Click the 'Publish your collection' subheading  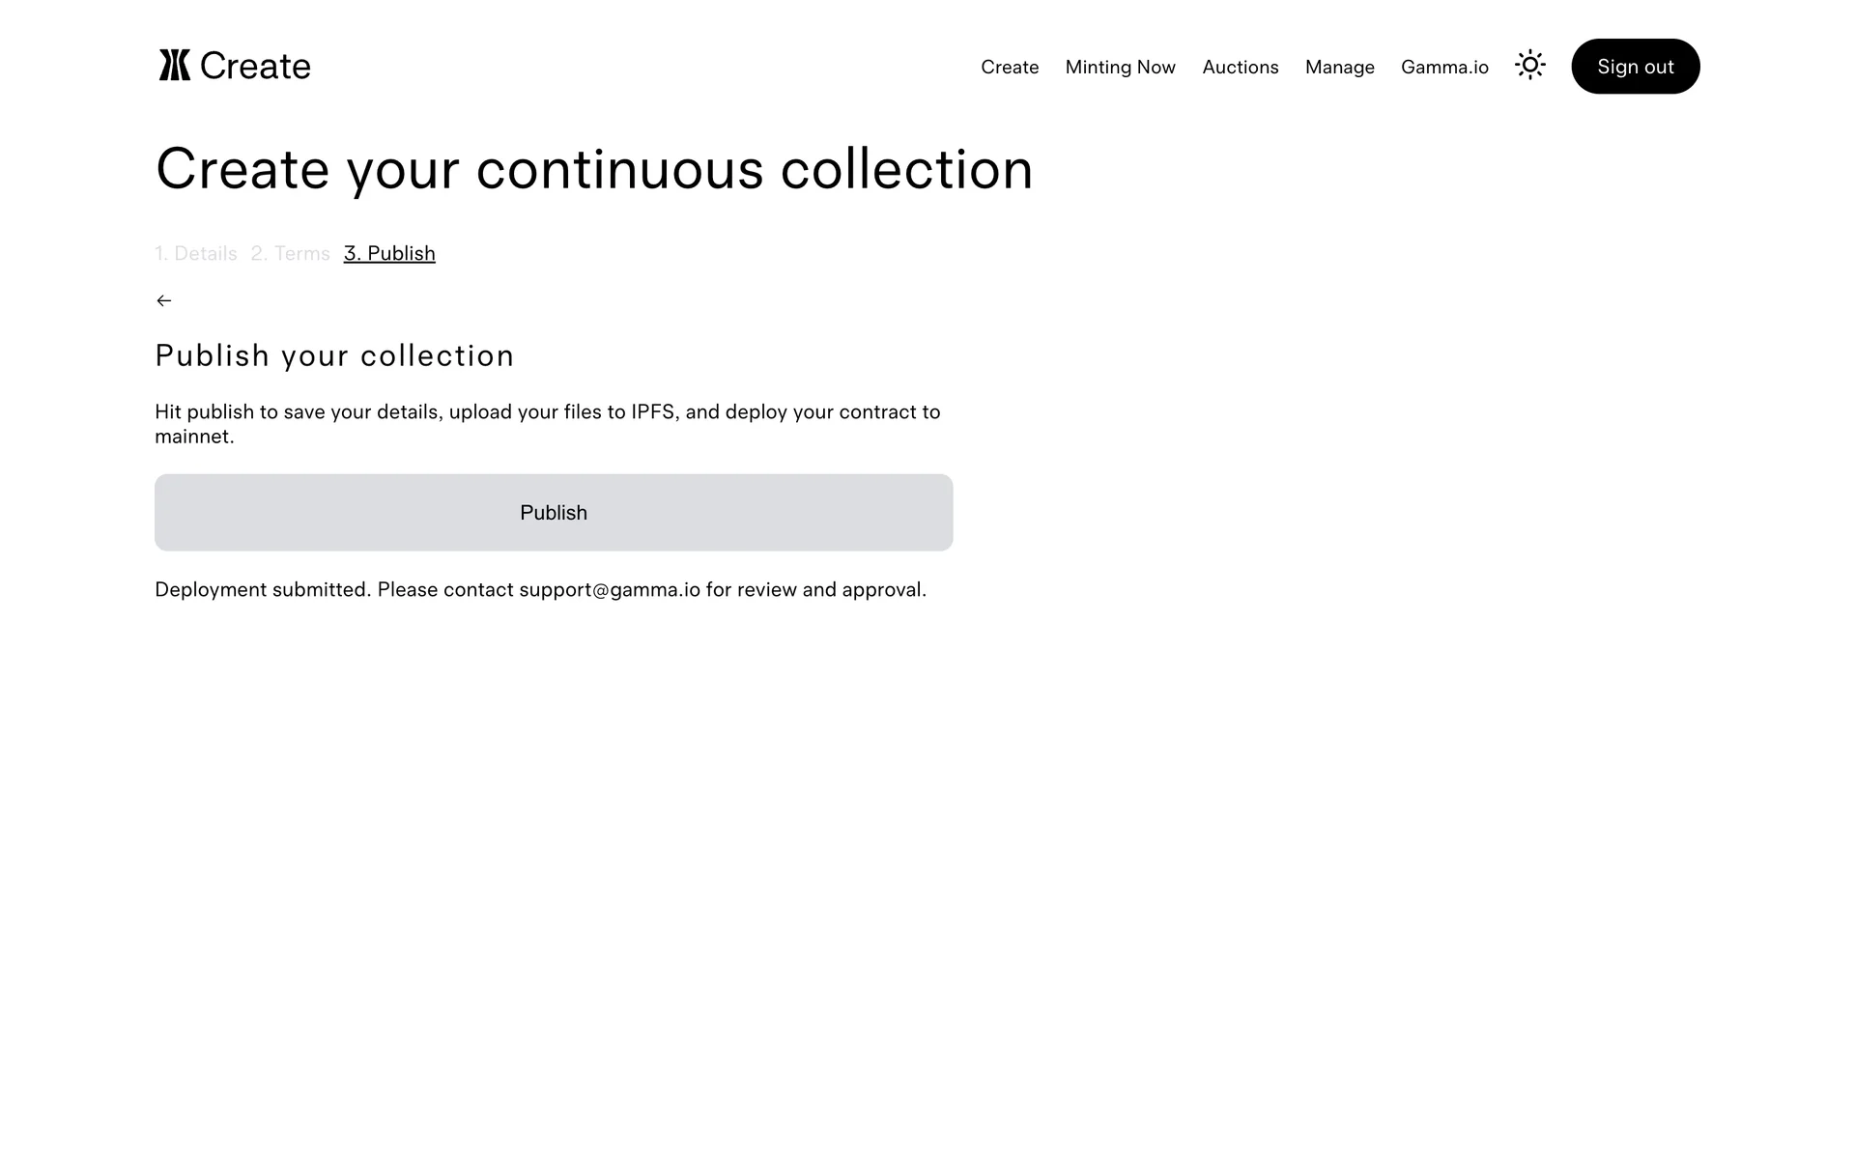click(x=334, y=355)
